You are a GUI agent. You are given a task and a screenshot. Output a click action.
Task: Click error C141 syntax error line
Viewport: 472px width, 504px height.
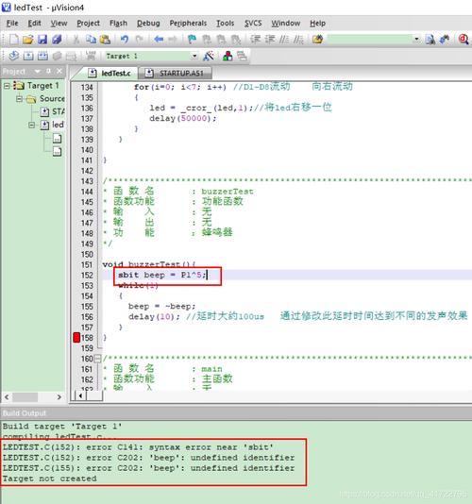pyautogui.click(x=138, y=447)
